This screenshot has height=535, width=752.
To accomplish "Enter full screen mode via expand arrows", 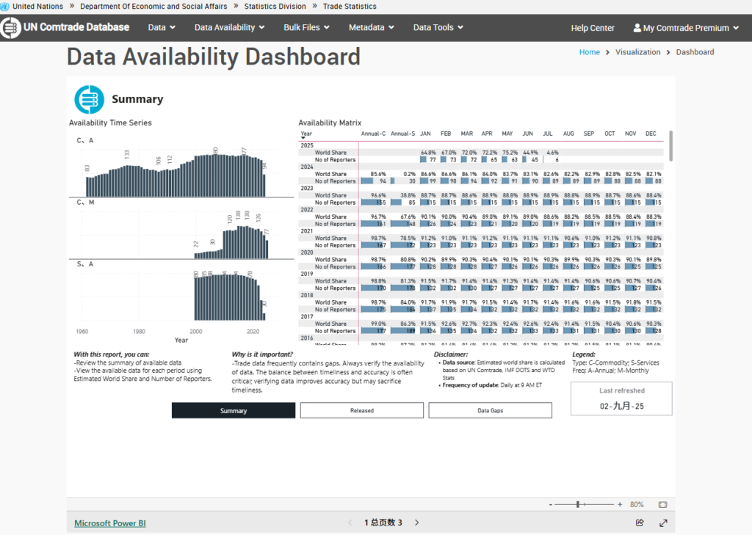I will [x=664, y=523].
